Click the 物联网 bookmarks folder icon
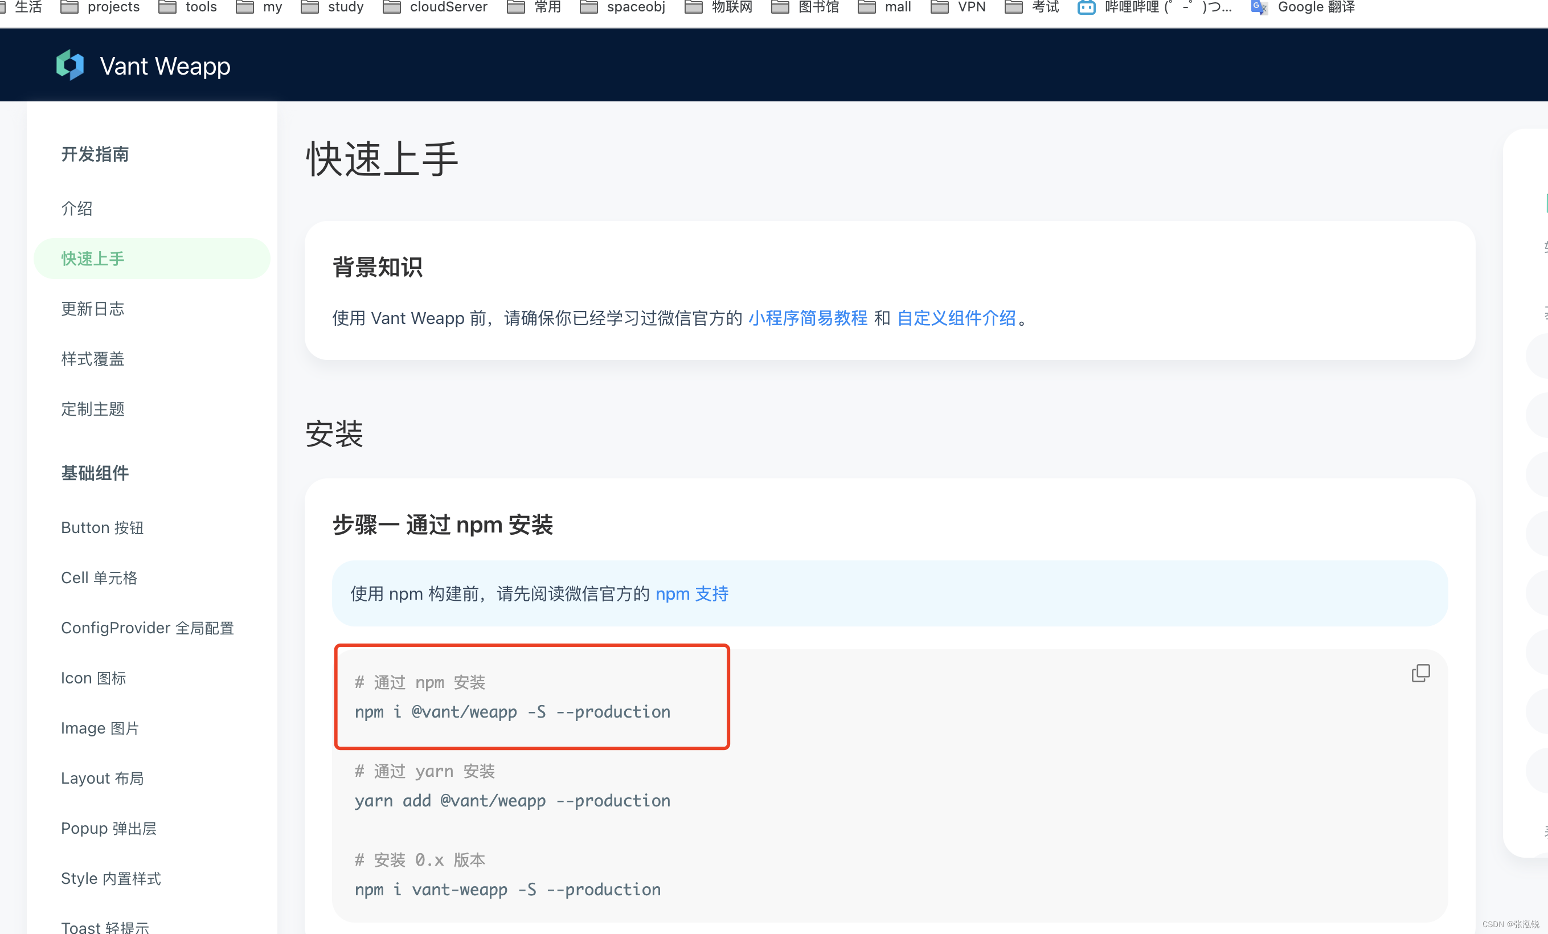The width and height of the screenshot is (1548, 934). (694, 7)
